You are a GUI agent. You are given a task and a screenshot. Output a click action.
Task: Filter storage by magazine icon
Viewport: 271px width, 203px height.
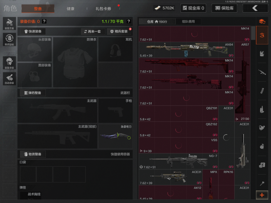262,91
